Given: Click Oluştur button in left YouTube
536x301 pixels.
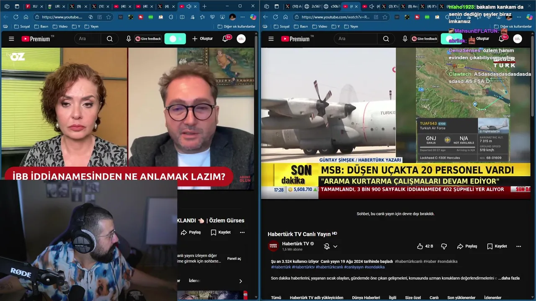Looking at the screenshot, I should 203,39.
